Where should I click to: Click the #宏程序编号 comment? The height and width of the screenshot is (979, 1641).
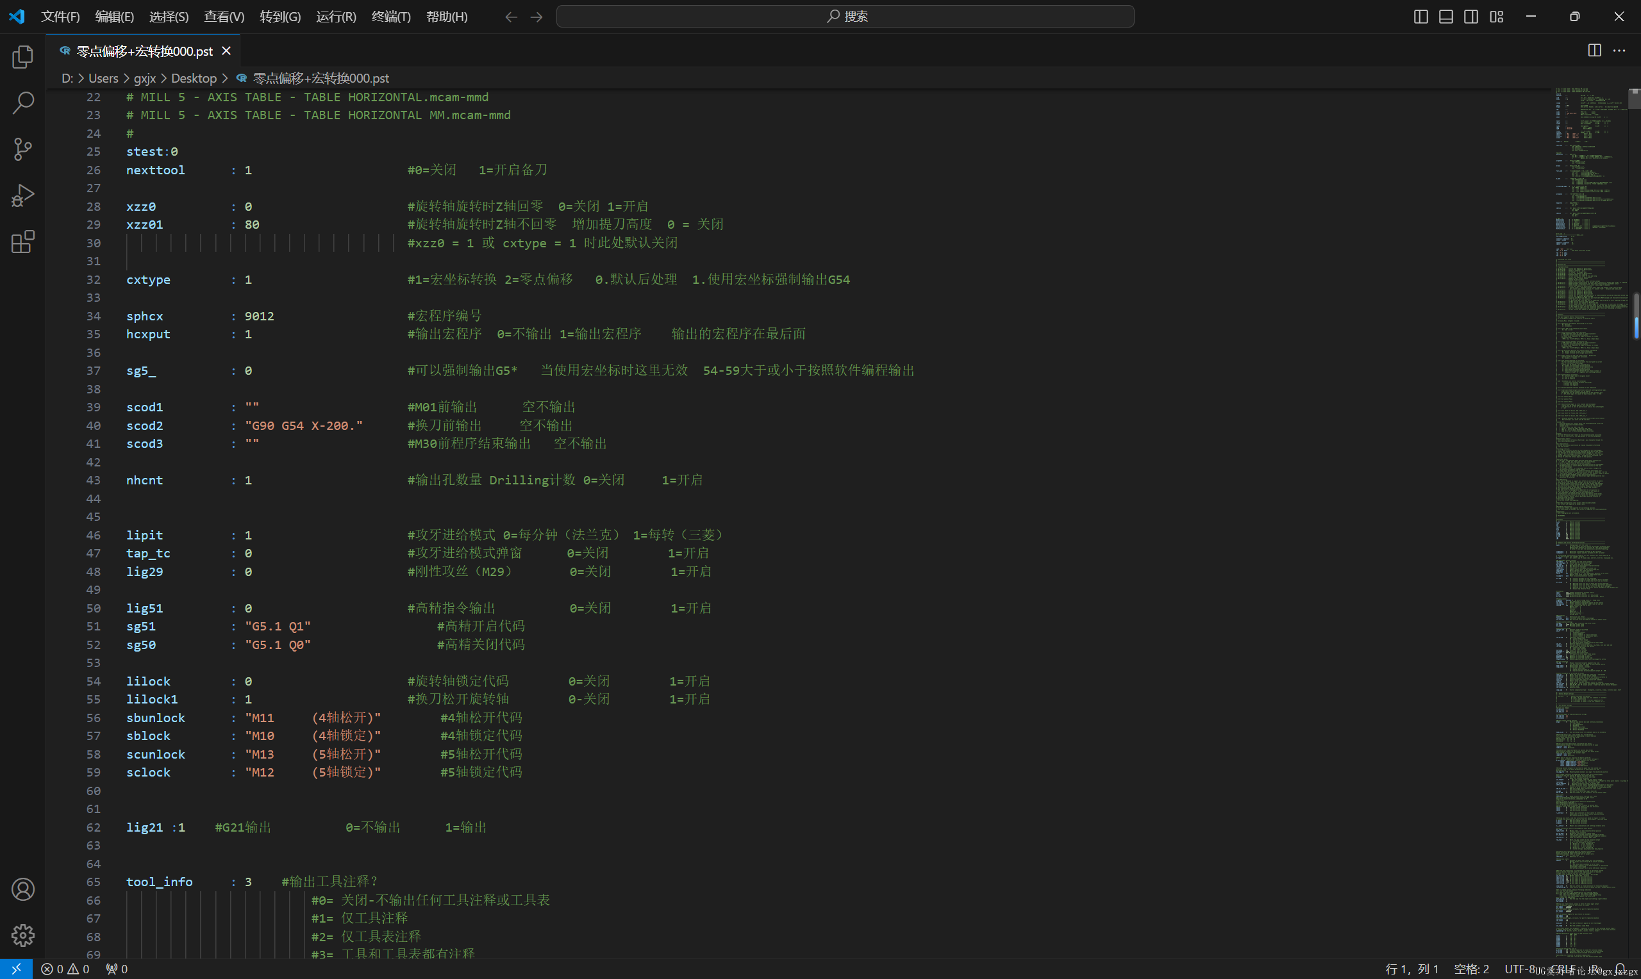point(445,316)
